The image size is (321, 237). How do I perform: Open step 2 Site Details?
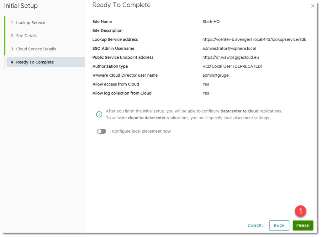[27, 36]
